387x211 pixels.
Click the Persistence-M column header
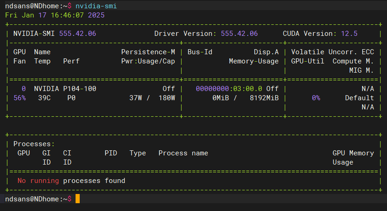point(148,52)
